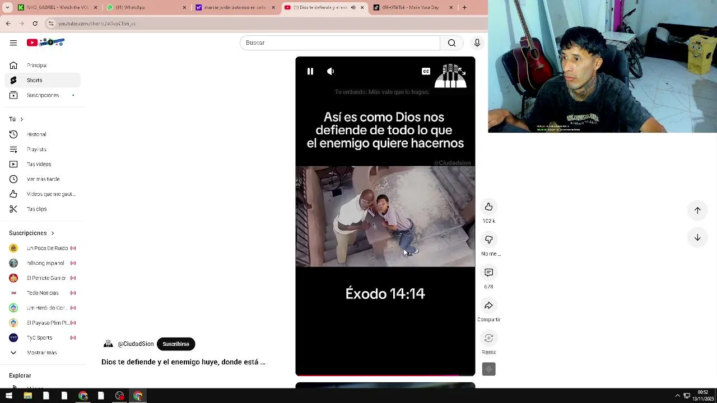The width and height of the screenshot is (717, 403).
Task: Open Tus videos in the sidebar
Action: coord(43,164)
